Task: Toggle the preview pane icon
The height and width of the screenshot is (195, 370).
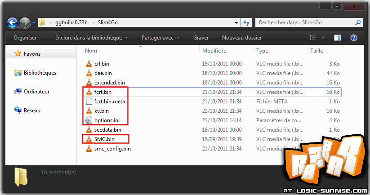Action: click(x=338, y=38)
